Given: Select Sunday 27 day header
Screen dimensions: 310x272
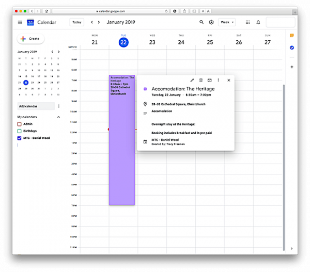Looking at the screenshot, I should click(x=268, y=40).
